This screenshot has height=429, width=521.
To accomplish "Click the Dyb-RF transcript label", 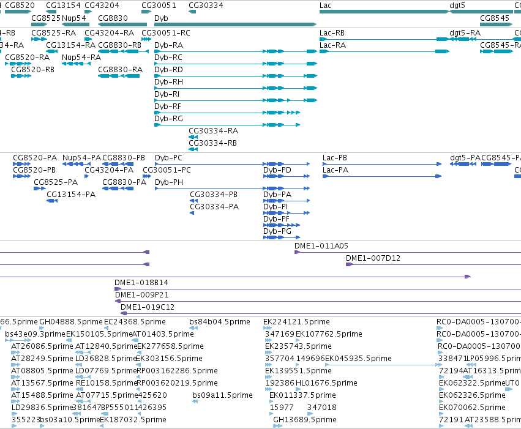I will coord(168,106).
